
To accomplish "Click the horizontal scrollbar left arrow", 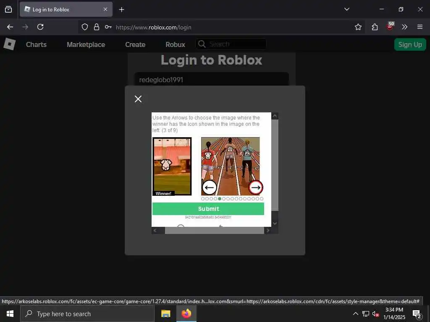I will tap(155, 231).
